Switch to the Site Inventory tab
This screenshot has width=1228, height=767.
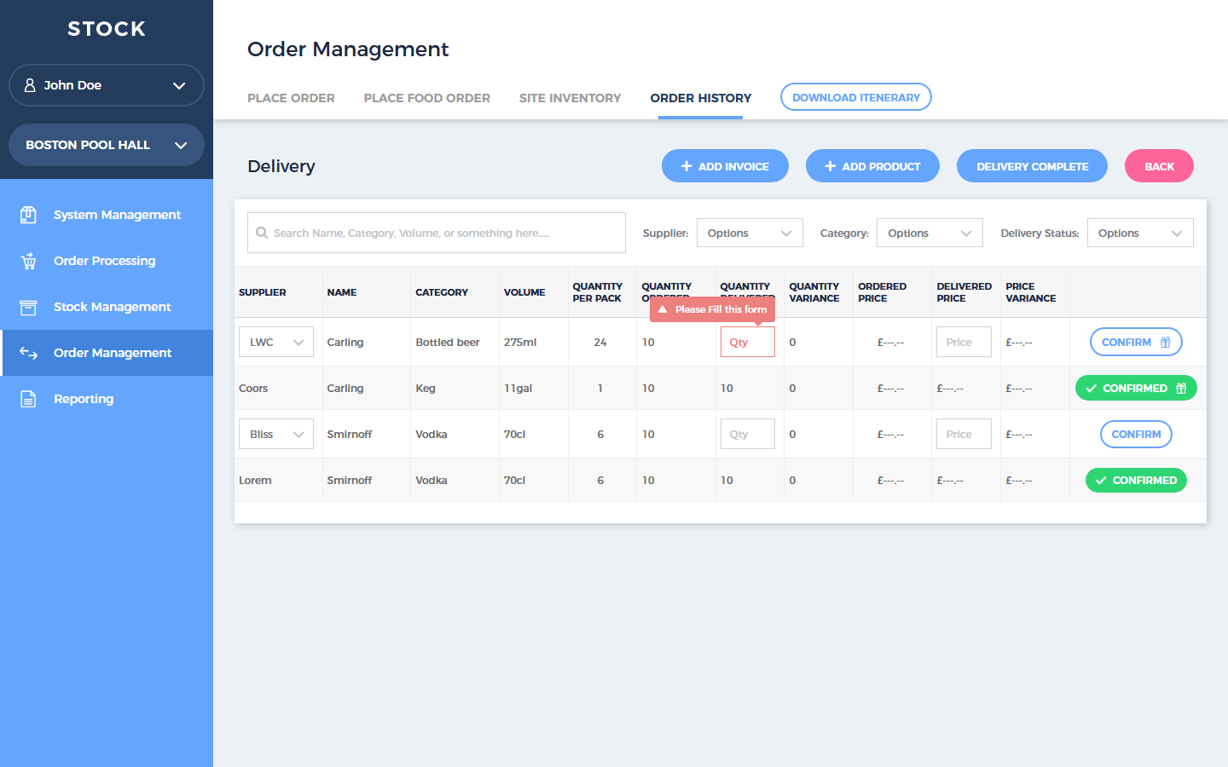pos(570,98)
